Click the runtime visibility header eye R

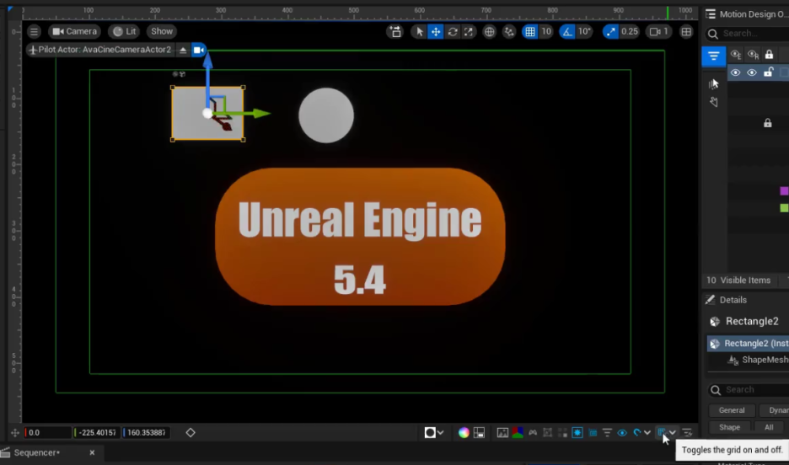tap(753, 54)
